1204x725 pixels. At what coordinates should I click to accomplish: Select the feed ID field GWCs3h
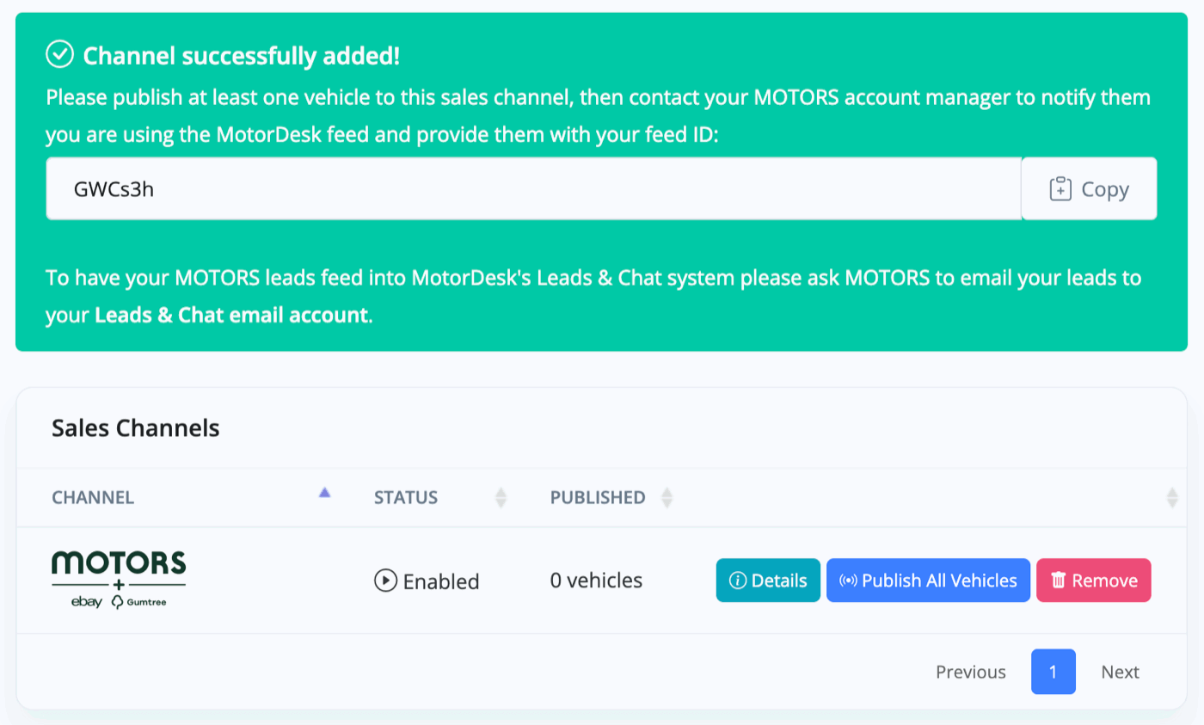click(x=533, y=189)
